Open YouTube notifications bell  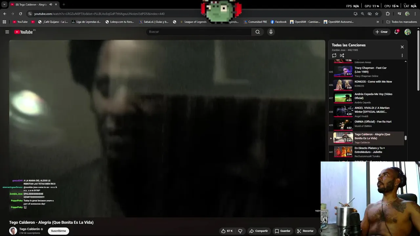coord(396,32)
